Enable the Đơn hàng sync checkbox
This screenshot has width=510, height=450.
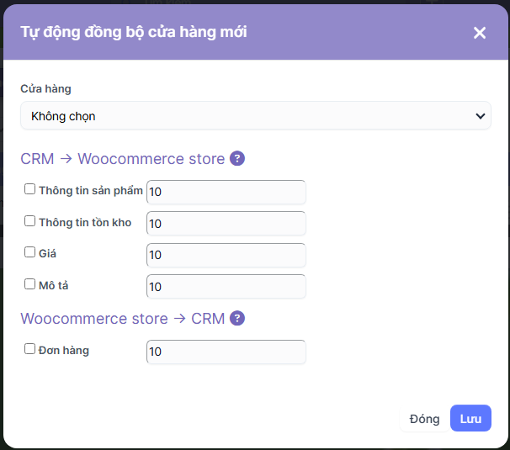pos(30,348)
